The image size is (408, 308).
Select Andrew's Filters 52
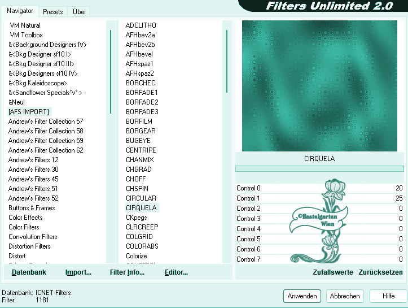tap(33, 198)
